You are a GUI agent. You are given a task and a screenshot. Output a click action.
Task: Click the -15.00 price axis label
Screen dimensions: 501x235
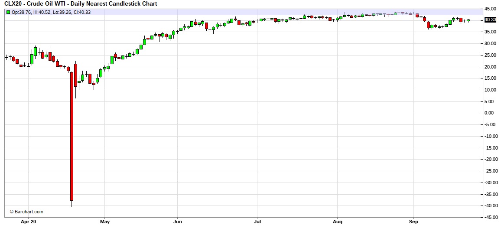pyautogui.click(x=492, y=148)
